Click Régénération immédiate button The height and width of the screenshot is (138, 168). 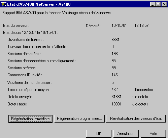30,119
